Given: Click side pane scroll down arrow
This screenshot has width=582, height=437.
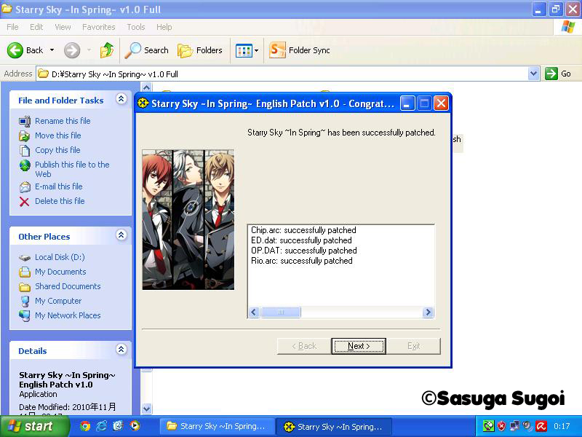Looking at the screenshot, I should 147,409.
